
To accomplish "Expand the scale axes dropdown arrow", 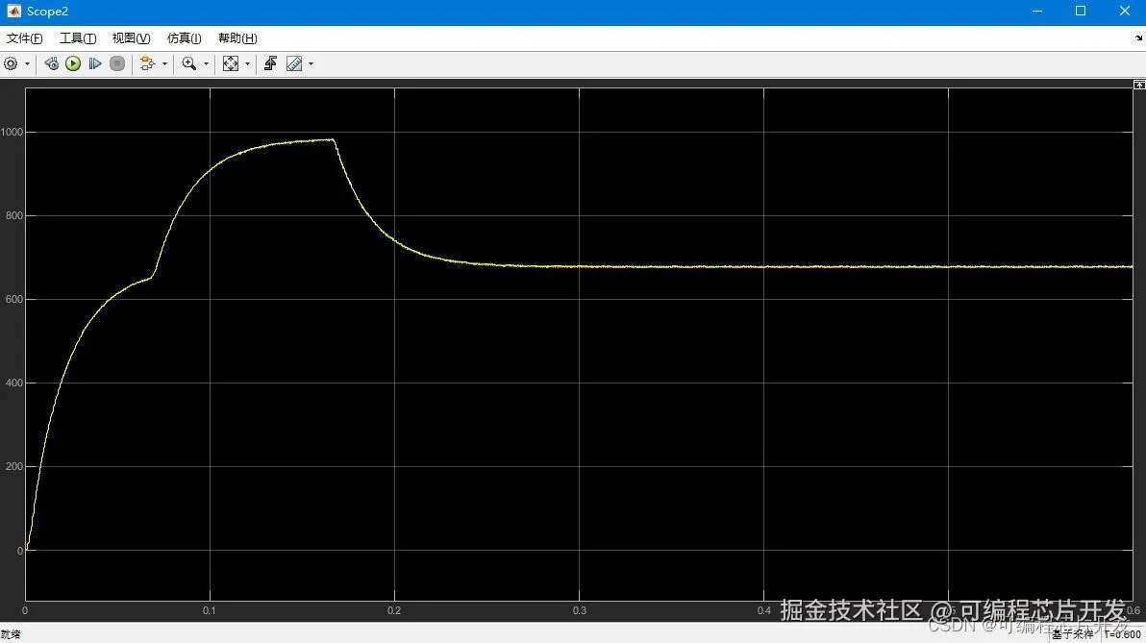I will (x=247, y=63).
